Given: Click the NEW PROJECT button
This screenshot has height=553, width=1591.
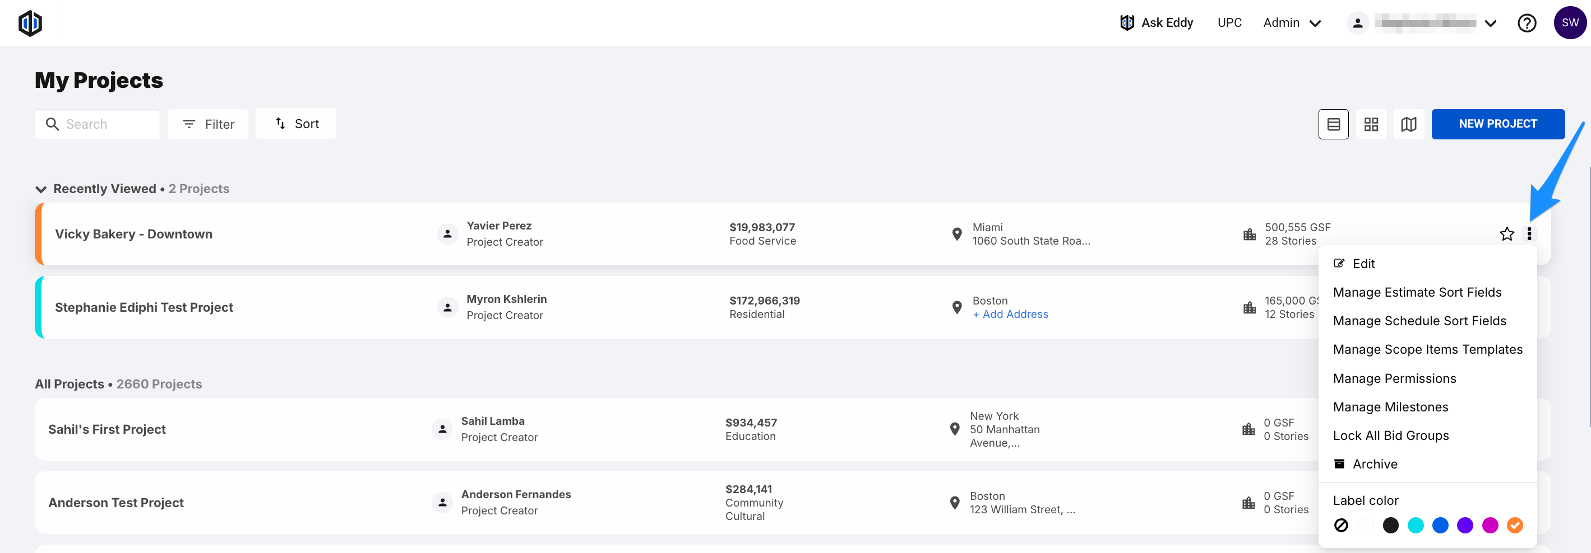Looking at the screenshot, I should tap(1497, 124).
